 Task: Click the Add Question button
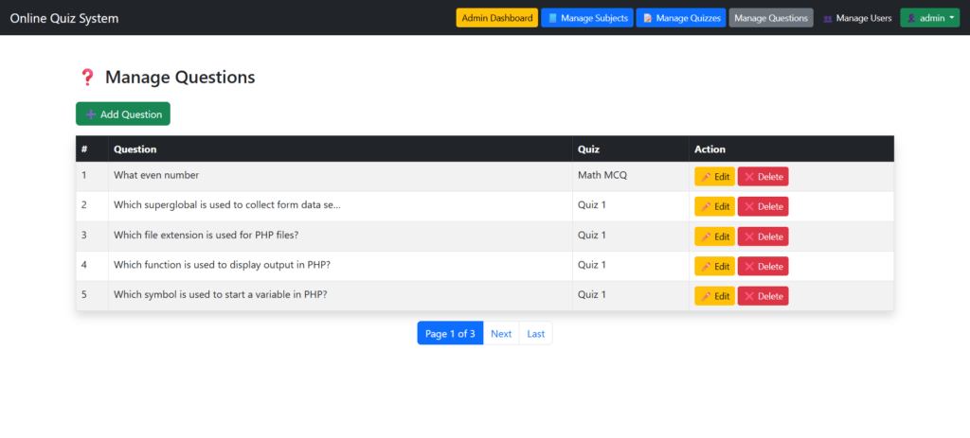(123, 114)
